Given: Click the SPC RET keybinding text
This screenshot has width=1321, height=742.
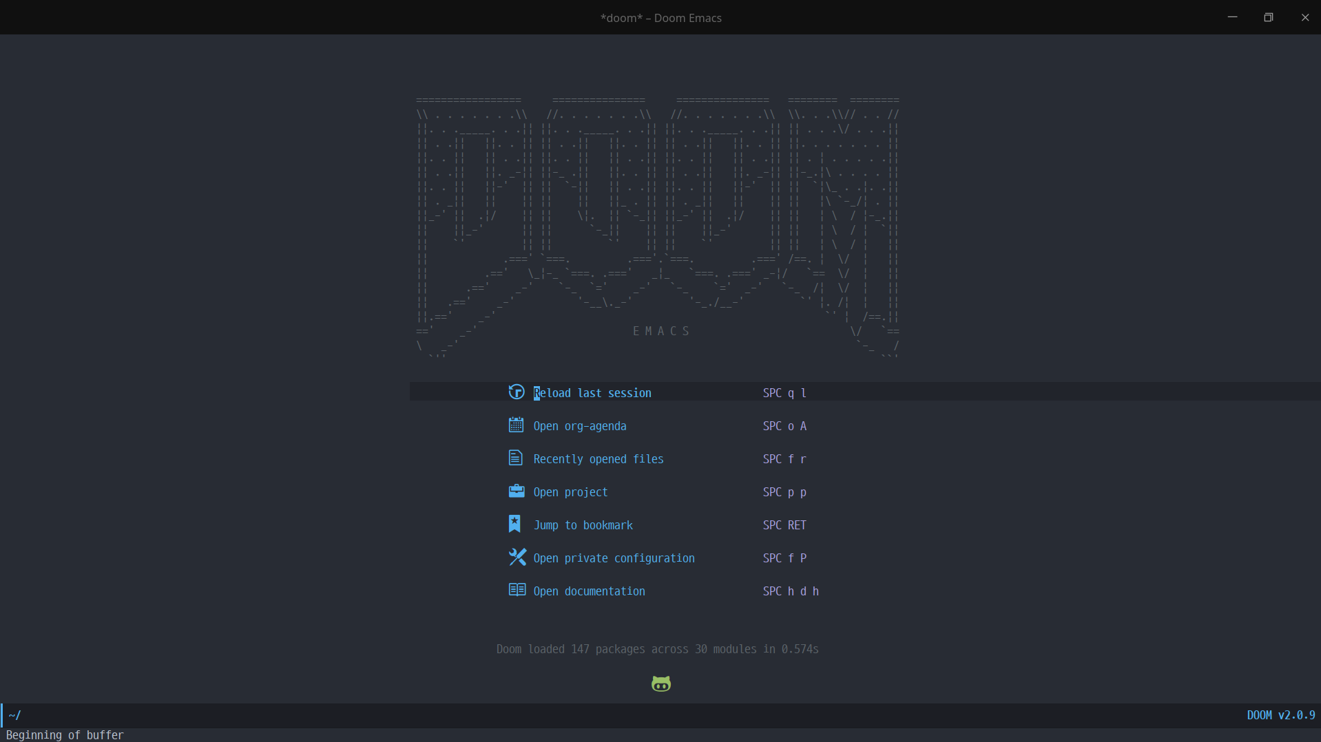Looking at the screenshot, I should 784,525.
